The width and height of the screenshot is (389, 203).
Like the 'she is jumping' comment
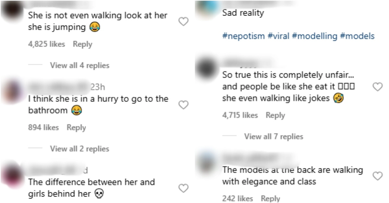tap(184, 22)
